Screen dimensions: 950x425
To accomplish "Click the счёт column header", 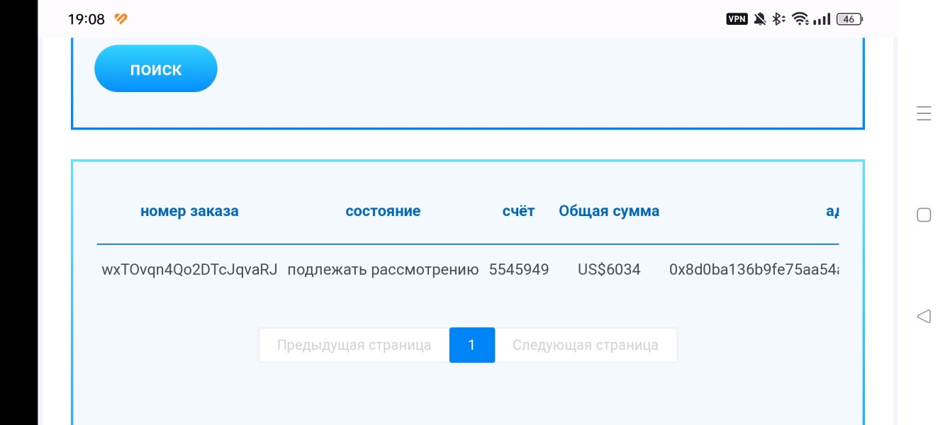I will pos(519,211).
